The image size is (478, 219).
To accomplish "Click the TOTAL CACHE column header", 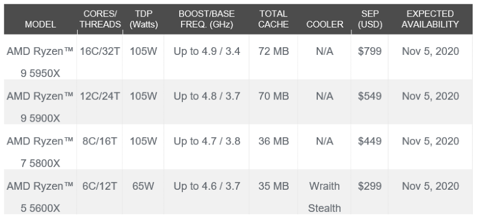I will click(x=274, y=19).
